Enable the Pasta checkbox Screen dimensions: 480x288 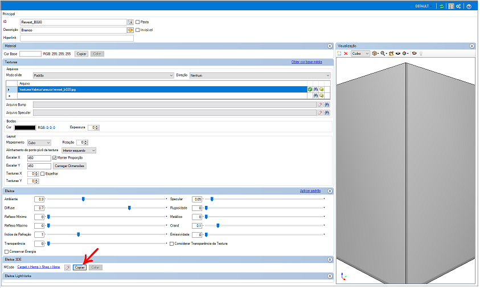coord(138,22)
